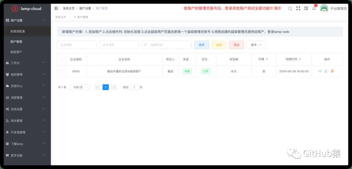Viewport: 352px width, 169px height.
Task: Click the lamp-cloud logo icon
Action: pos(15,9)
